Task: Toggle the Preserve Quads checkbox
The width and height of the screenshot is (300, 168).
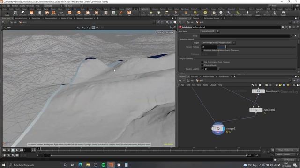Action: point(202,65)
